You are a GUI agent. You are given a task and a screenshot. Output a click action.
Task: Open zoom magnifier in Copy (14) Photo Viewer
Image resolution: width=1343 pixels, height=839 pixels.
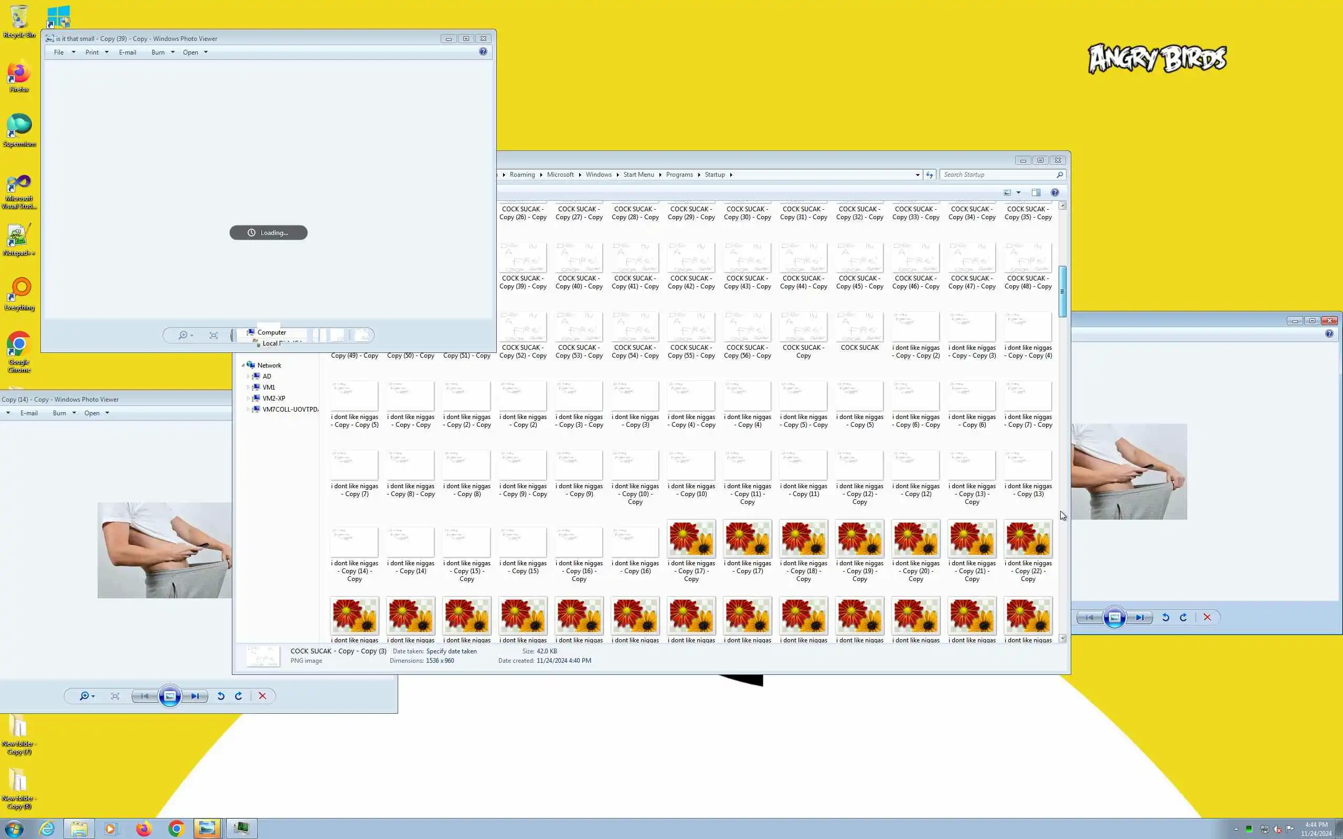pyautogui.click(x=84, y=696)
